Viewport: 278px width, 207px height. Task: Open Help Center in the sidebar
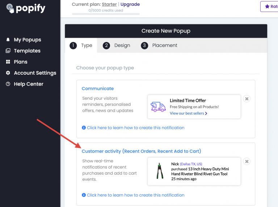29,84
